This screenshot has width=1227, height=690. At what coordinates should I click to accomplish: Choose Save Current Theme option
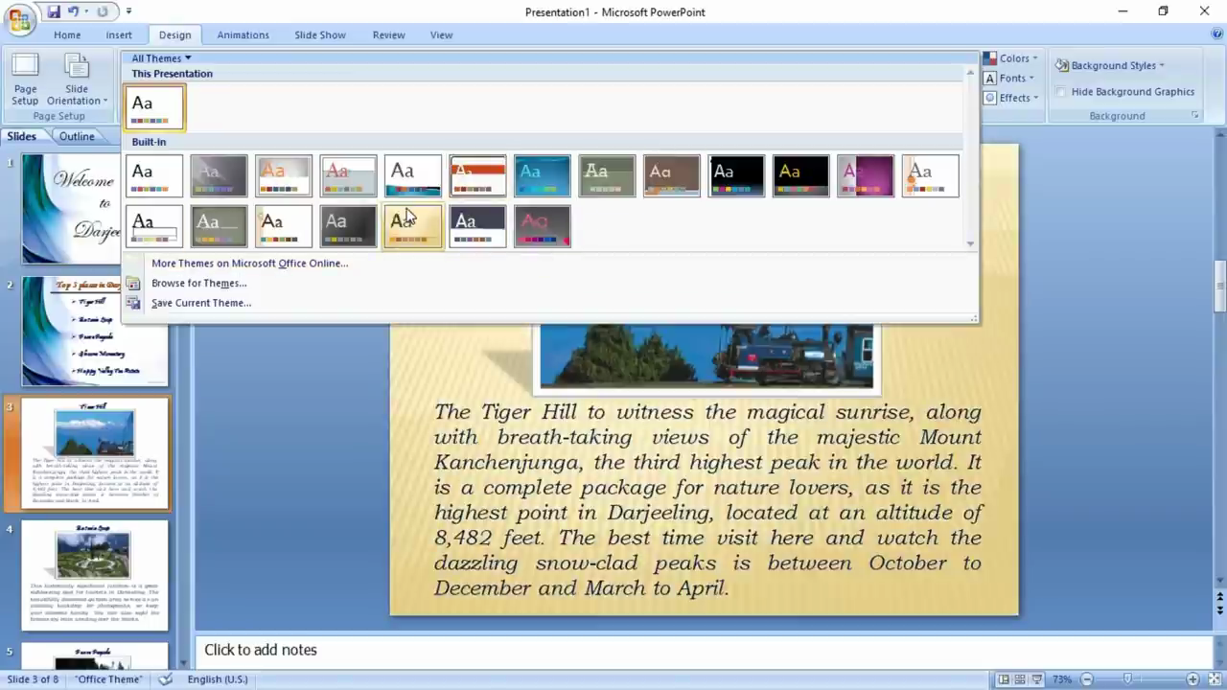click(201, 303)
